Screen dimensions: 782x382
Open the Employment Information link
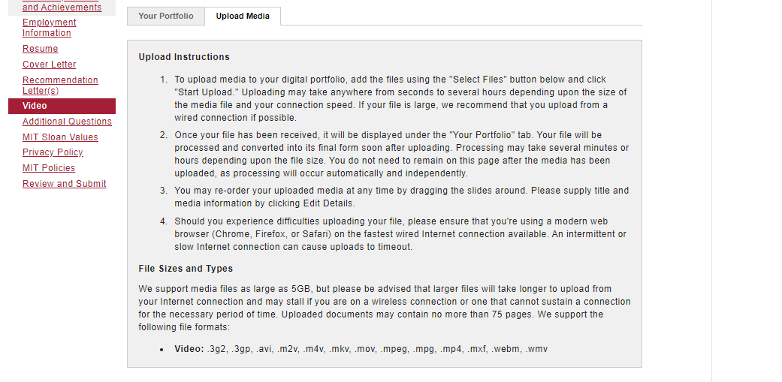point(49,28)
